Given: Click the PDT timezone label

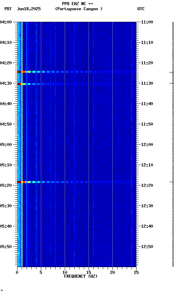Looking at the screenshot, I should pyautogui.click(x=8, y=9).
